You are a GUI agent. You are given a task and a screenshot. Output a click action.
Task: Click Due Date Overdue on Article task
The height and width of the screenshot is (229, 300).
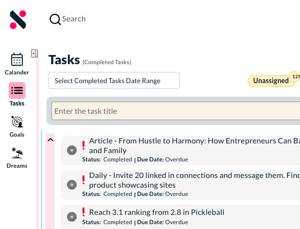point(163,159)
